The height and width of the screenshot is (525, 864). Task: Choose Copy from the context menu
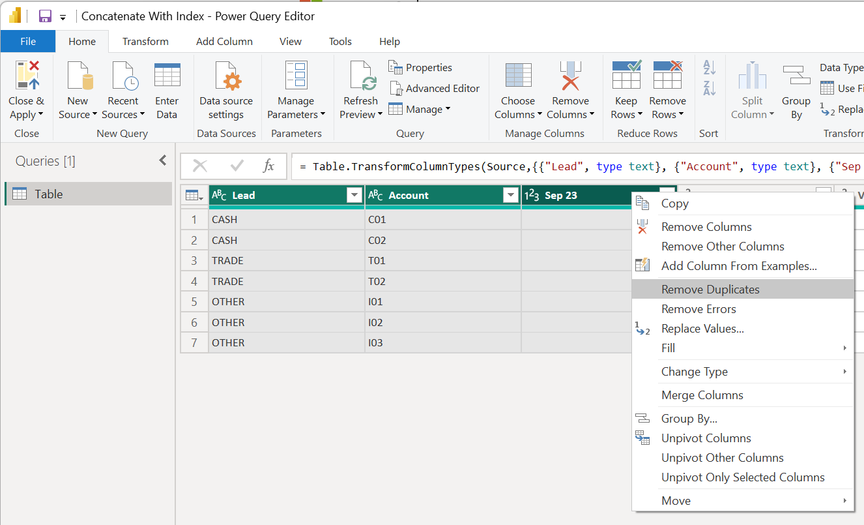pos(743,203)
